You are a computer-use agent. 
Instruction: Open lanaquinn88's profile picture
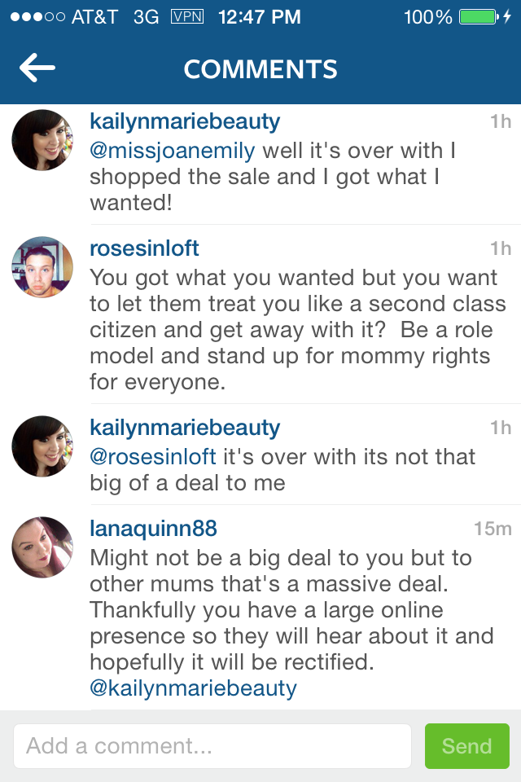tap(42, 547)
